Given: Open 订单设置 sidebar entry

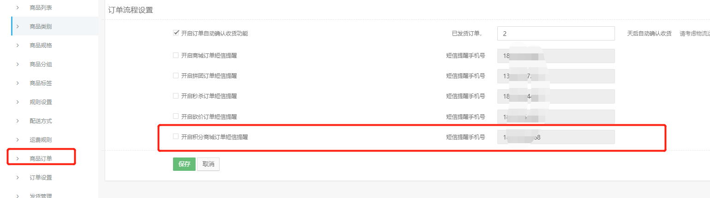Looking at the screenshot, I should pyautogui.click(x=41, y=177).
